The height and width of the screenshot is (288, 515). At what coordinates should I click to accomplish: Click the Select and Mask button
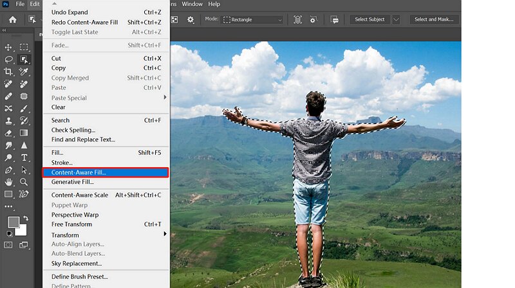(434, 19)
